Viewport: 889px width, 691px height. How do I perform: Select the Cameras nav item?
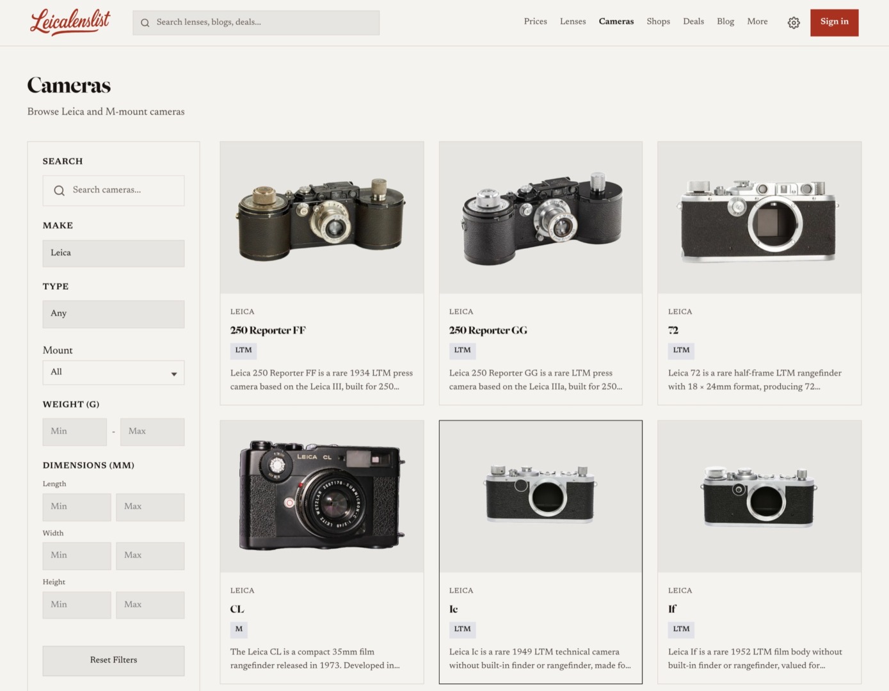pyautogui.click(x=616, y=21)
